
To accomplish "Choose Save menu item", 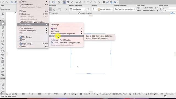I will 33,11.
